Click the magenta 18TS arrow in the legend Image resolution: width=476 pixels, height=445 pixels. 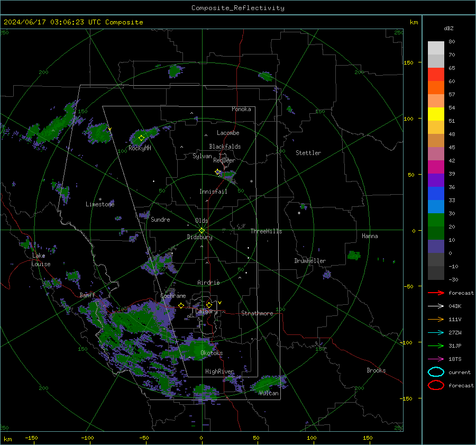pos(436,359)
